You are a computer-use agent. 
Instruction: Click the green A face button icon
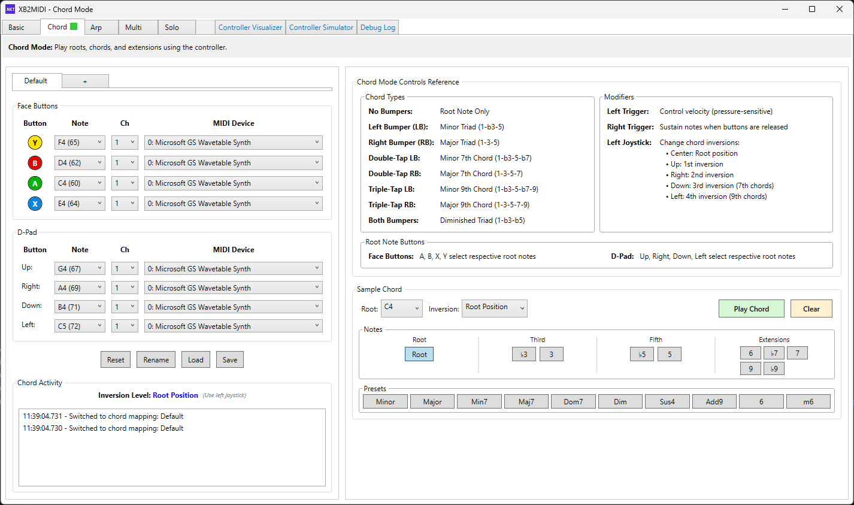tap(35, 183)
